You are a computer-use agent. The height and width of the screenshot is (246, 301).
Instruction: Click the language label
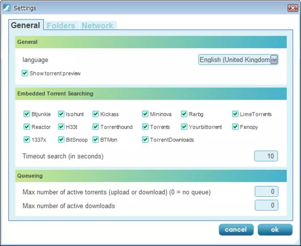point(35,60)
